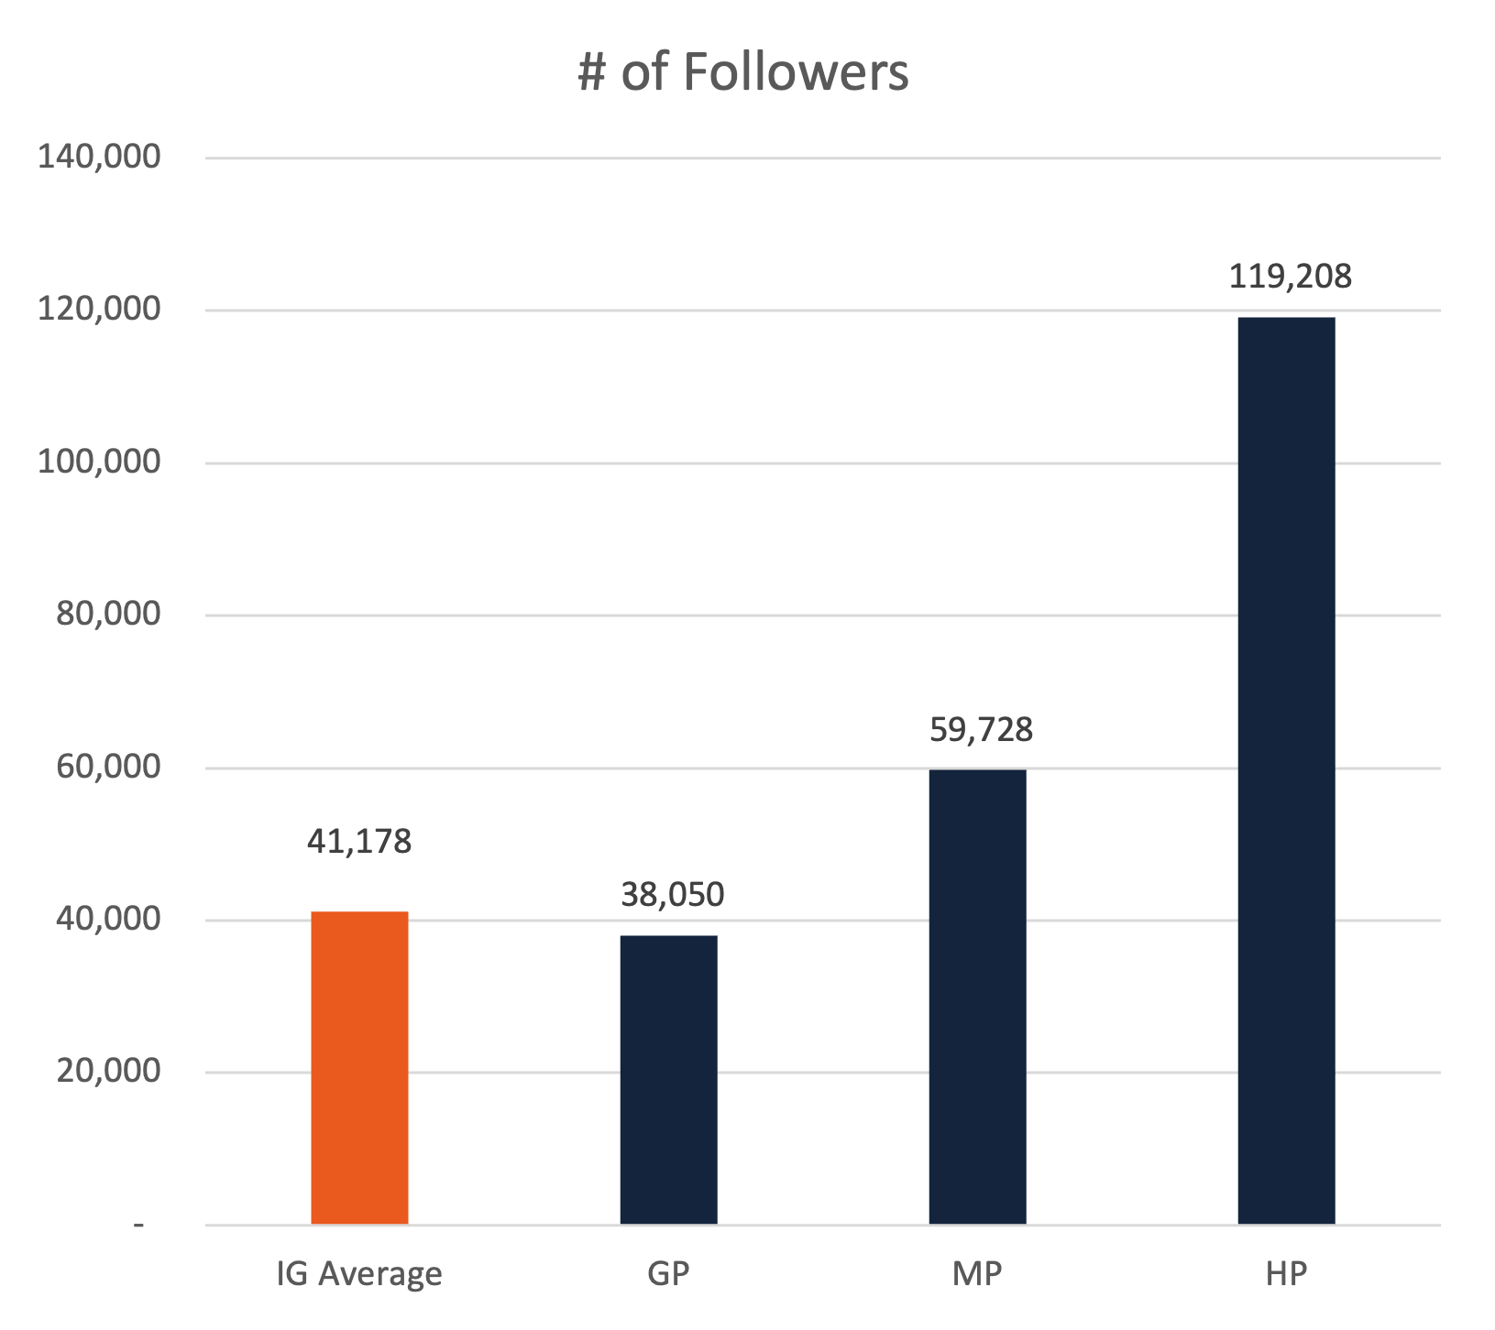Select the orange IG Average bar
This screenshot has height=1330, width=1495.
359,1067
